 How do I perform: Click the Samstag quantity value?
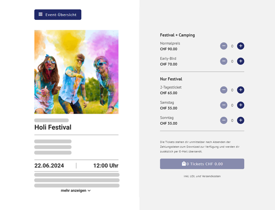[232, 105]
